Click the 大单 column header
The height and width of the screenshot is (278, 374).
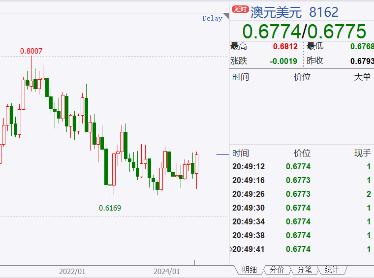362,77
